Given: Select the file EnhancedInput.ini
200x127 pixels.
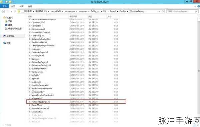Looking at the screenshot, I should coord(40,52).
